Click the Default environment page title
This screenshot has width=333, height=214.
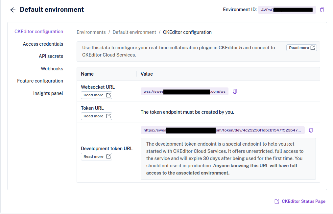click(x=52, y=10)
